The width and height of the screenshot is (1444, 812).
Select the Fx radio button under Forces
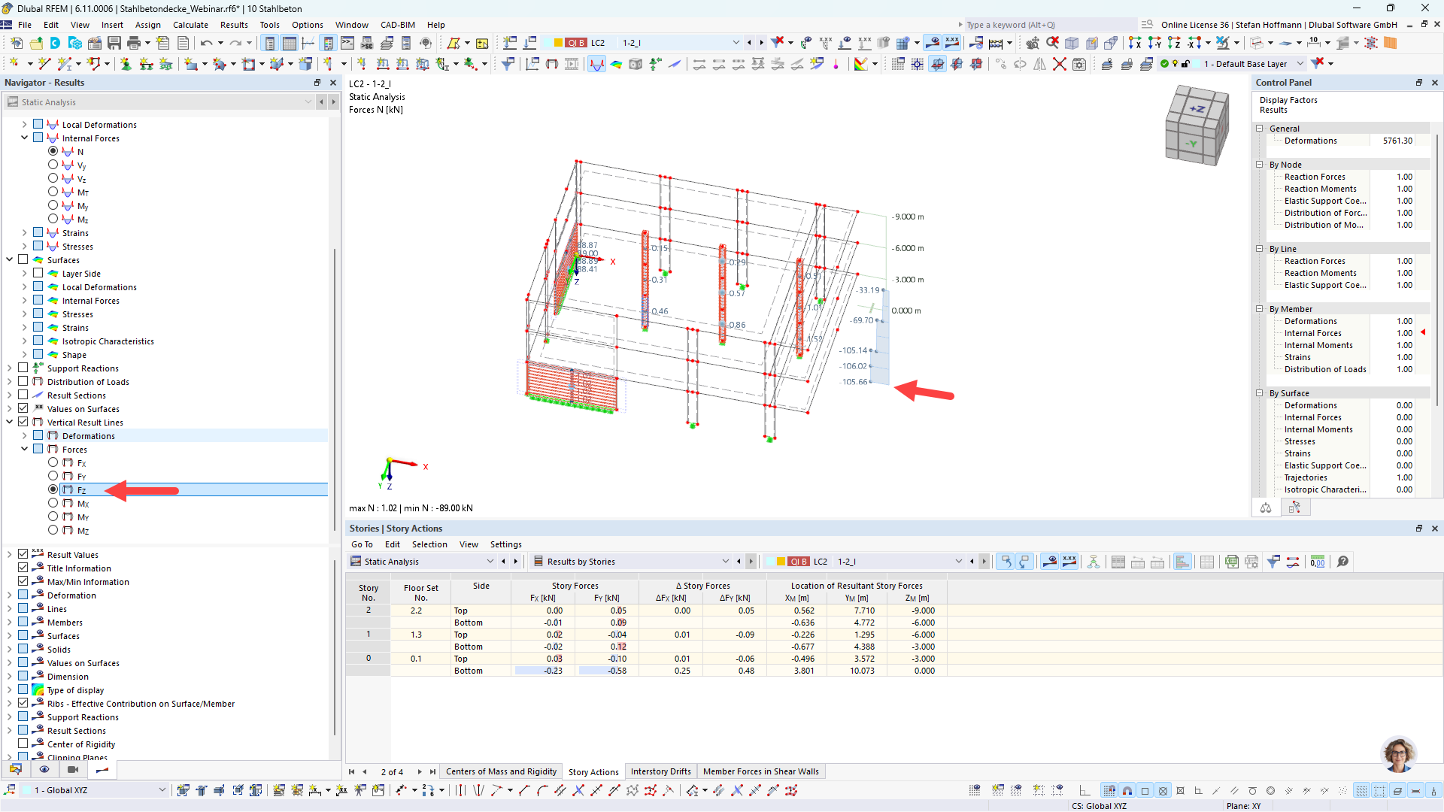[x=53, y=463]
